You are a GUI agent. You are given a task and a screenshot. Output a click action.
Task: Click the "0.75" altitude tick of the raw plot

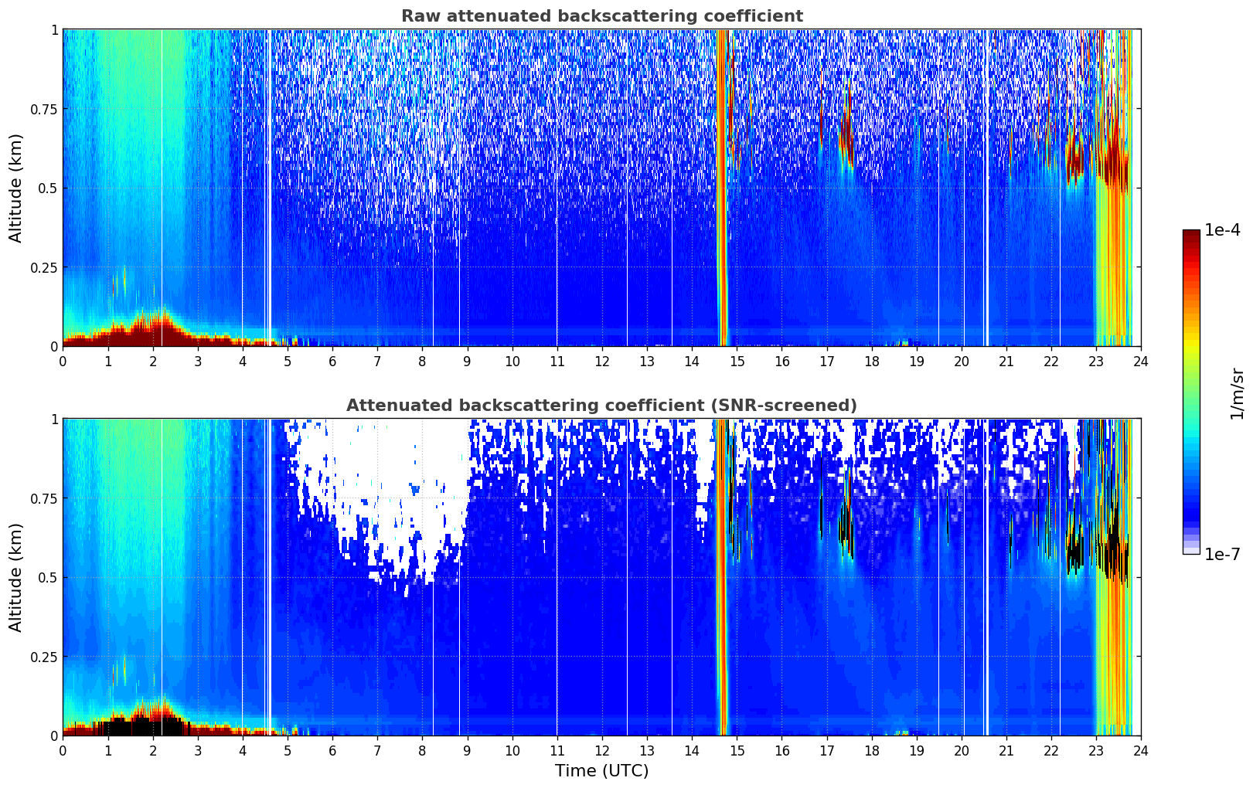[43, 109]
